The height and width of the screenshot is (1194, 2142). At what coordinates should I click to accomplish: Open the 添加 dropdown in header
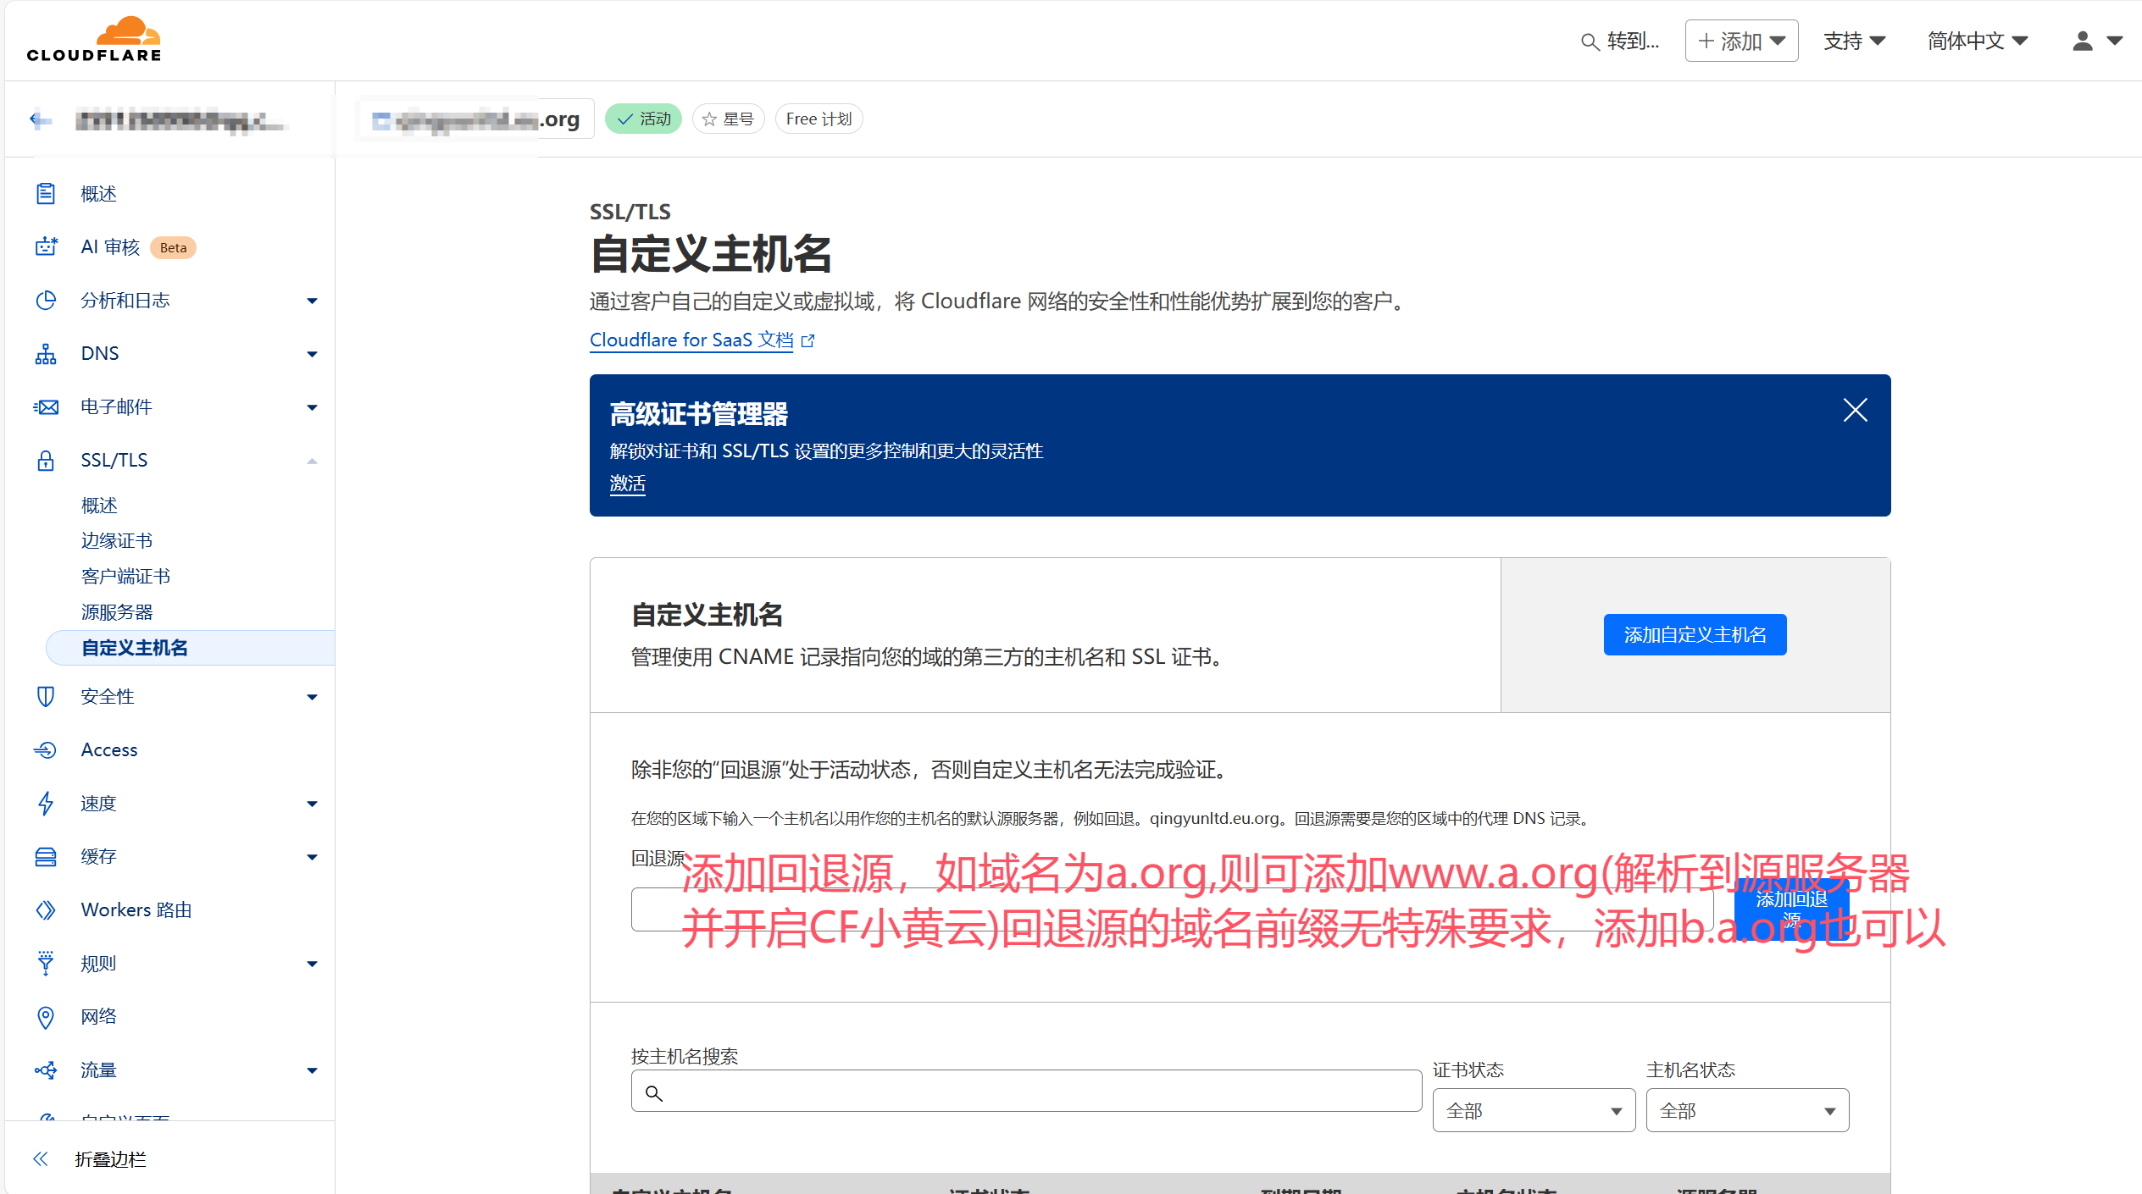point(1741,41)
